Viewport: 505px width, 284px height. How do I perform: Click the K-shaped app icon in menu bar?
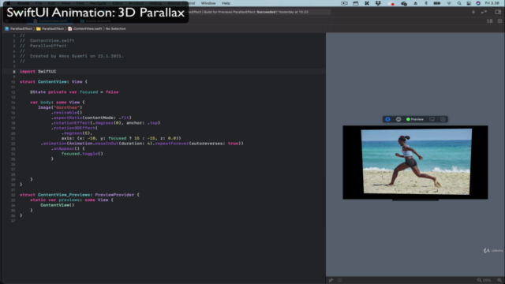click(367, 3)
